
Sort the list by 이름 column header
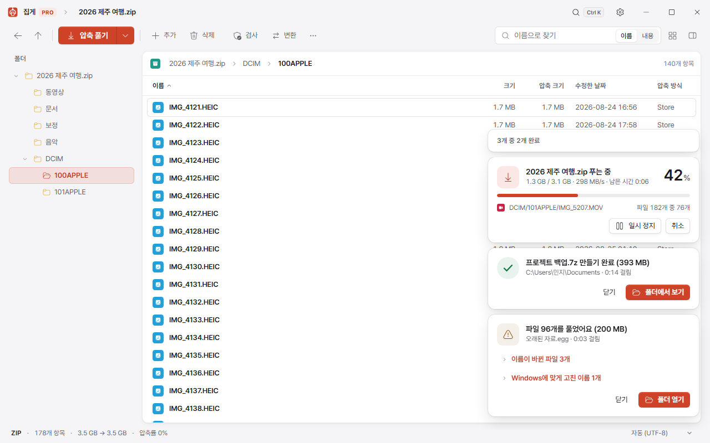[x=162, y=86]
